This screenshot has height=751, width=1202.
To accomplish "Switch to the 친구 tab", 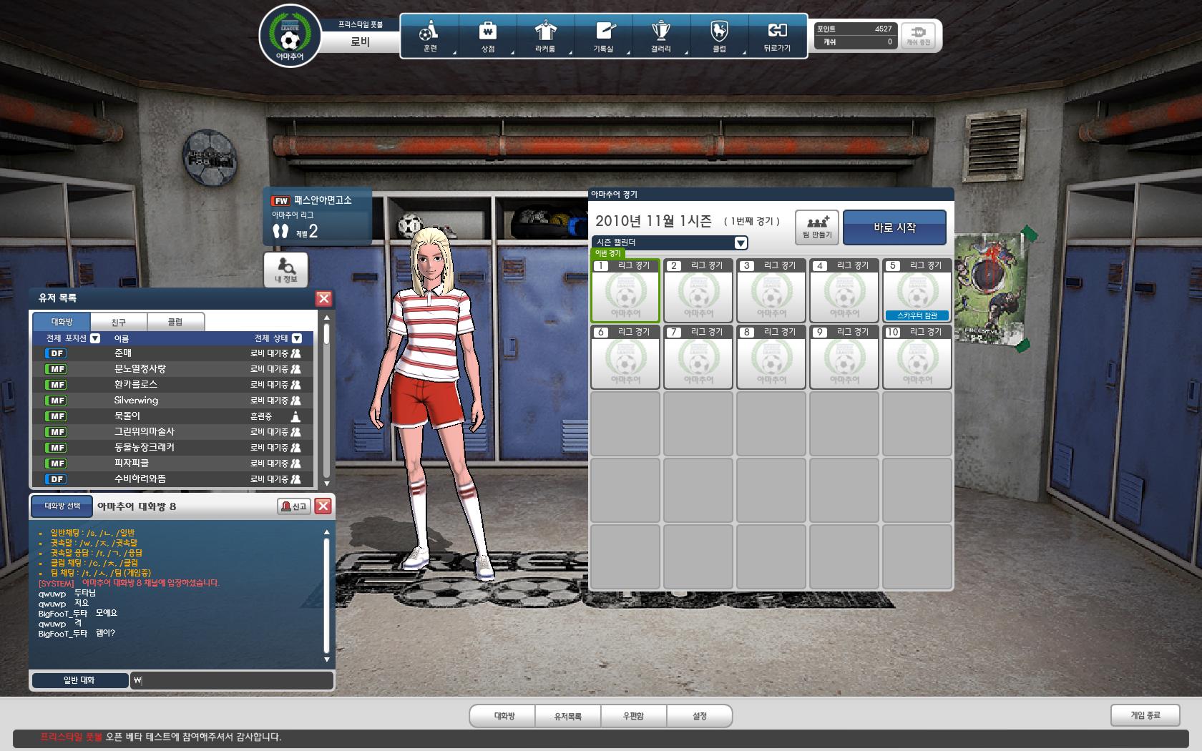I will tap(118, 323).
